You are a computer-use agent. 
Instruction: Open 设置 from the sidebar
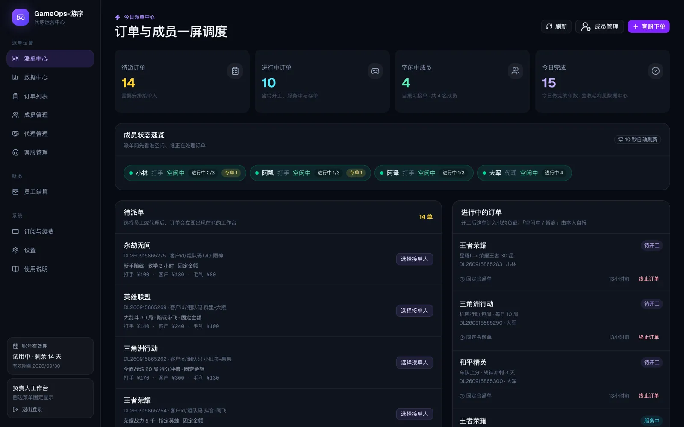(x=50, y=250)
